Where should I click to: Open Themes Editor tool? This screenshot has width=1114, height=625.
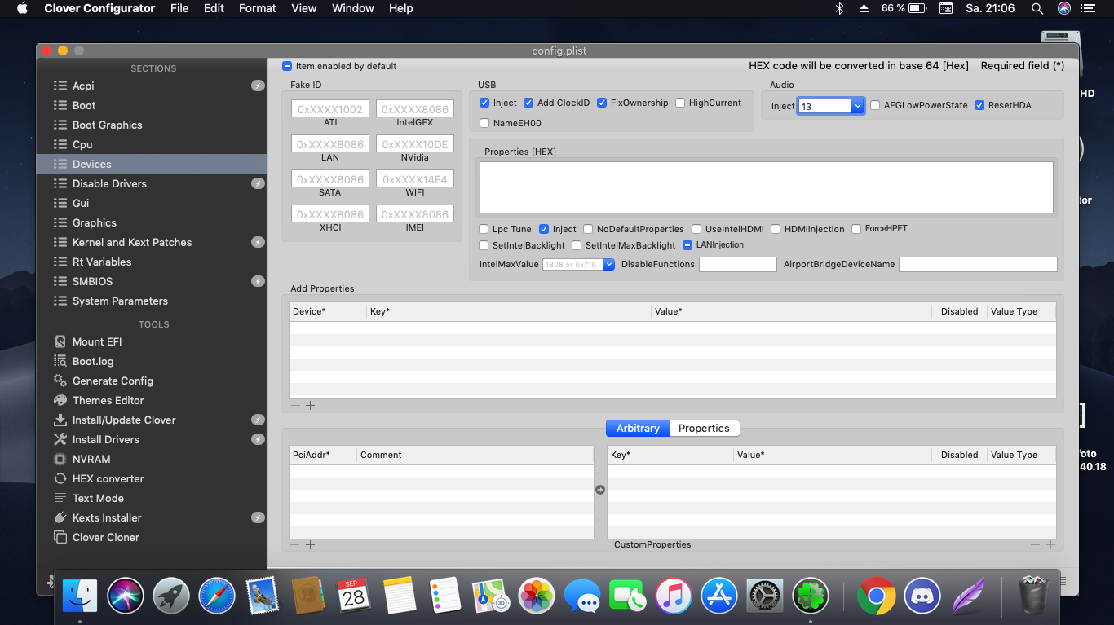pyautogui.click(x=108, y=400)
